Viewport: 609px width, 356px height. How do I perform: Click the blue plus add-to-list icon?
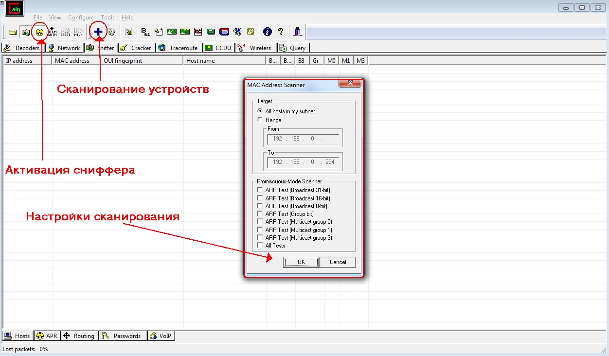tap(98, 32)
